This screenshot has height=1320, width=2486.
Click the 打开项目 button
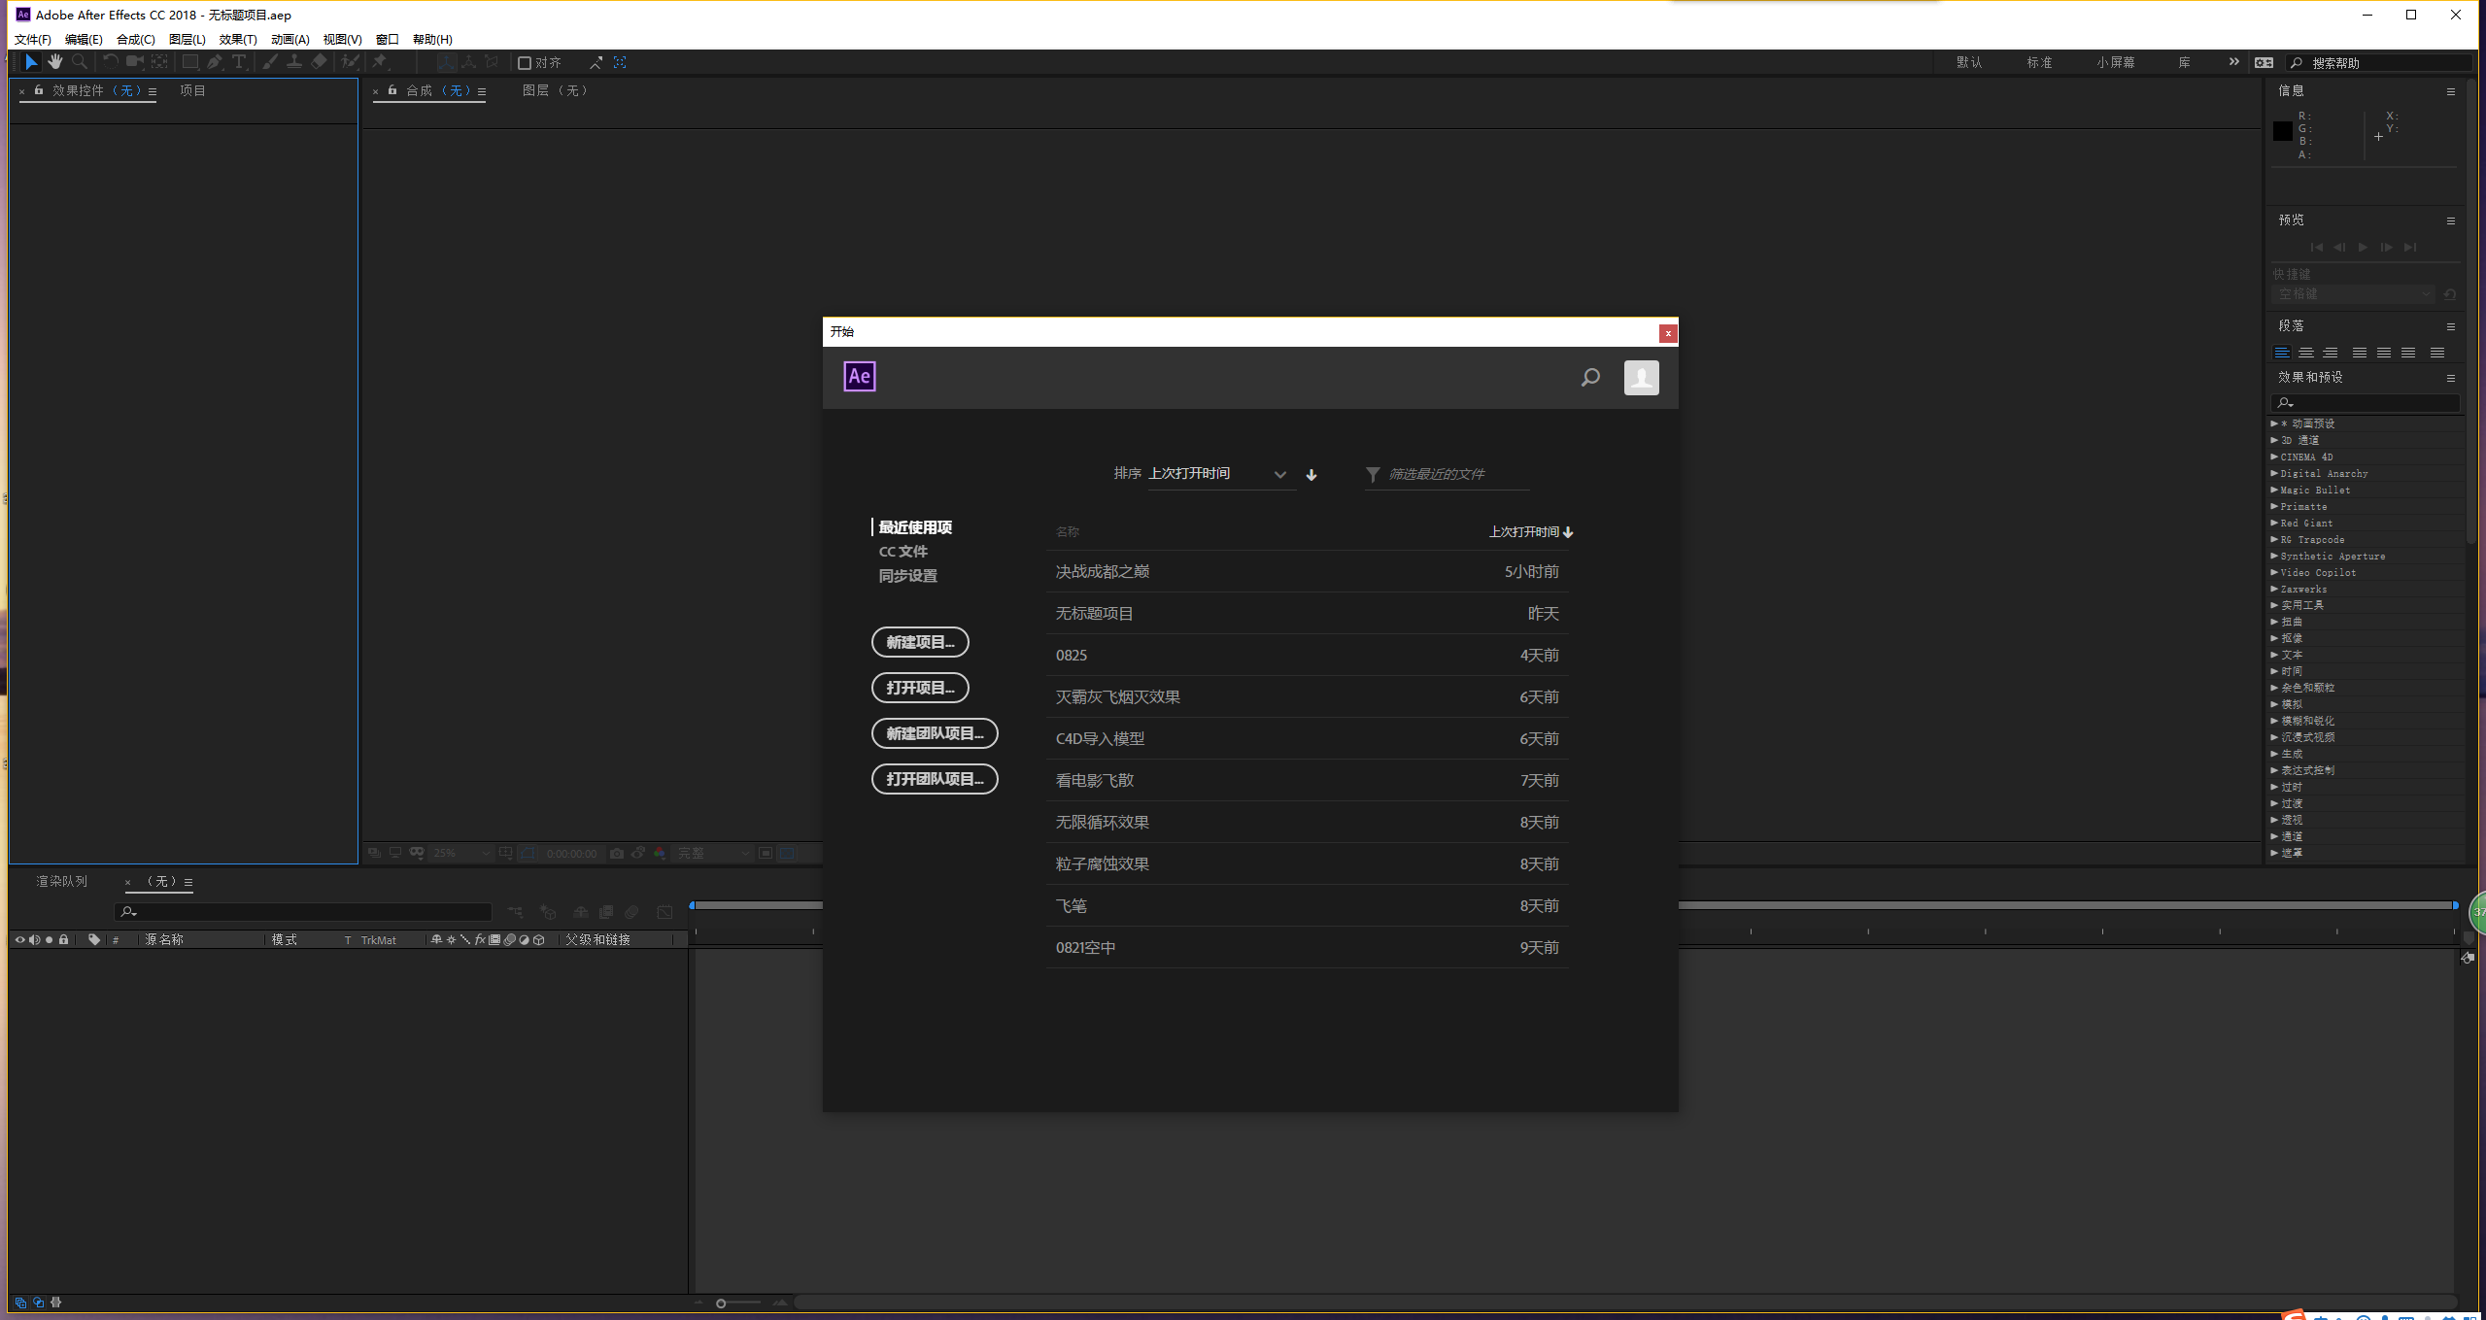920,688
